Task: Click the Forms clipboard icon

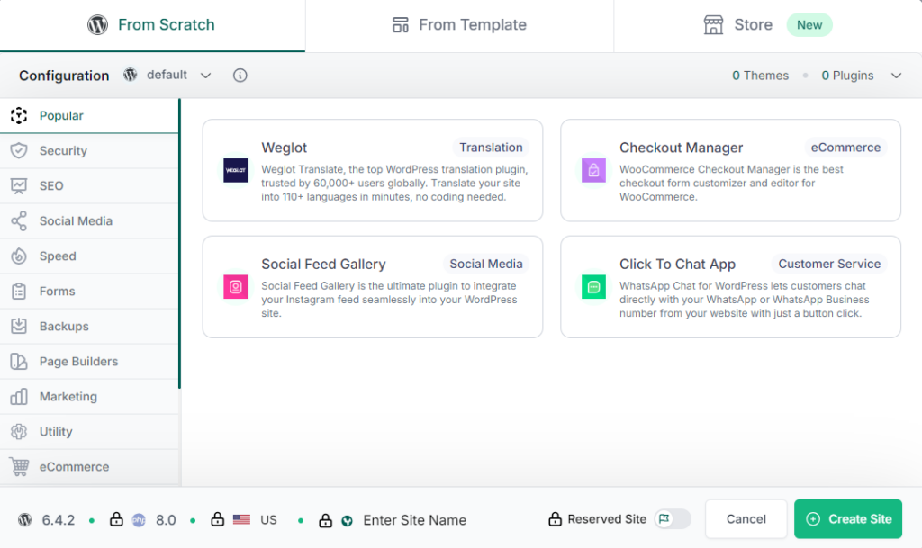Action: 19,292
